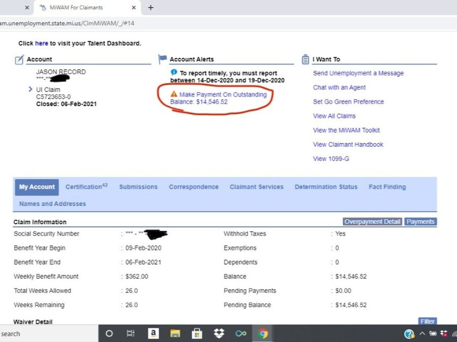Open the View 1099-G link
457x342 pixels.
pyautogui.click(x=331, y=159)
